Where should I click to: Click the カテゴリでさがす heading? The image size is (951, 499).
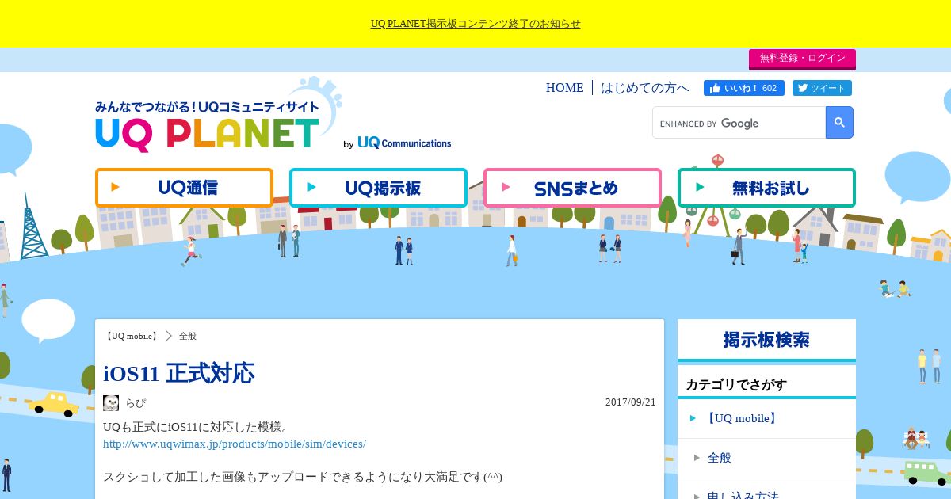click(x=736, y=385)
